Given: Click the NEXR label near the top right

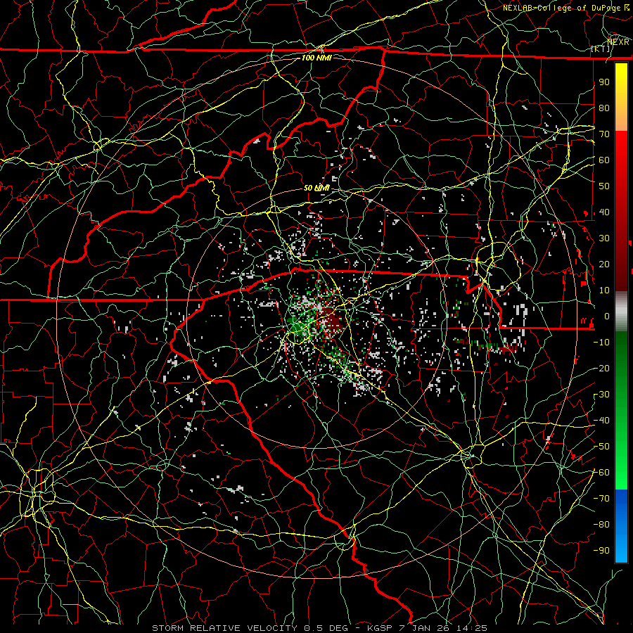Looking at the screenshot, I should (x=618, y=42).
